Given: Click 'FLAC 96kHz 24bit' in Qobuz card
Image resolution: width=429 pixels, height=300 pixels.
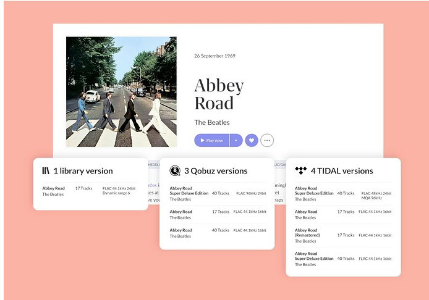Looking at the screenshot, I should tap(251, 193).
